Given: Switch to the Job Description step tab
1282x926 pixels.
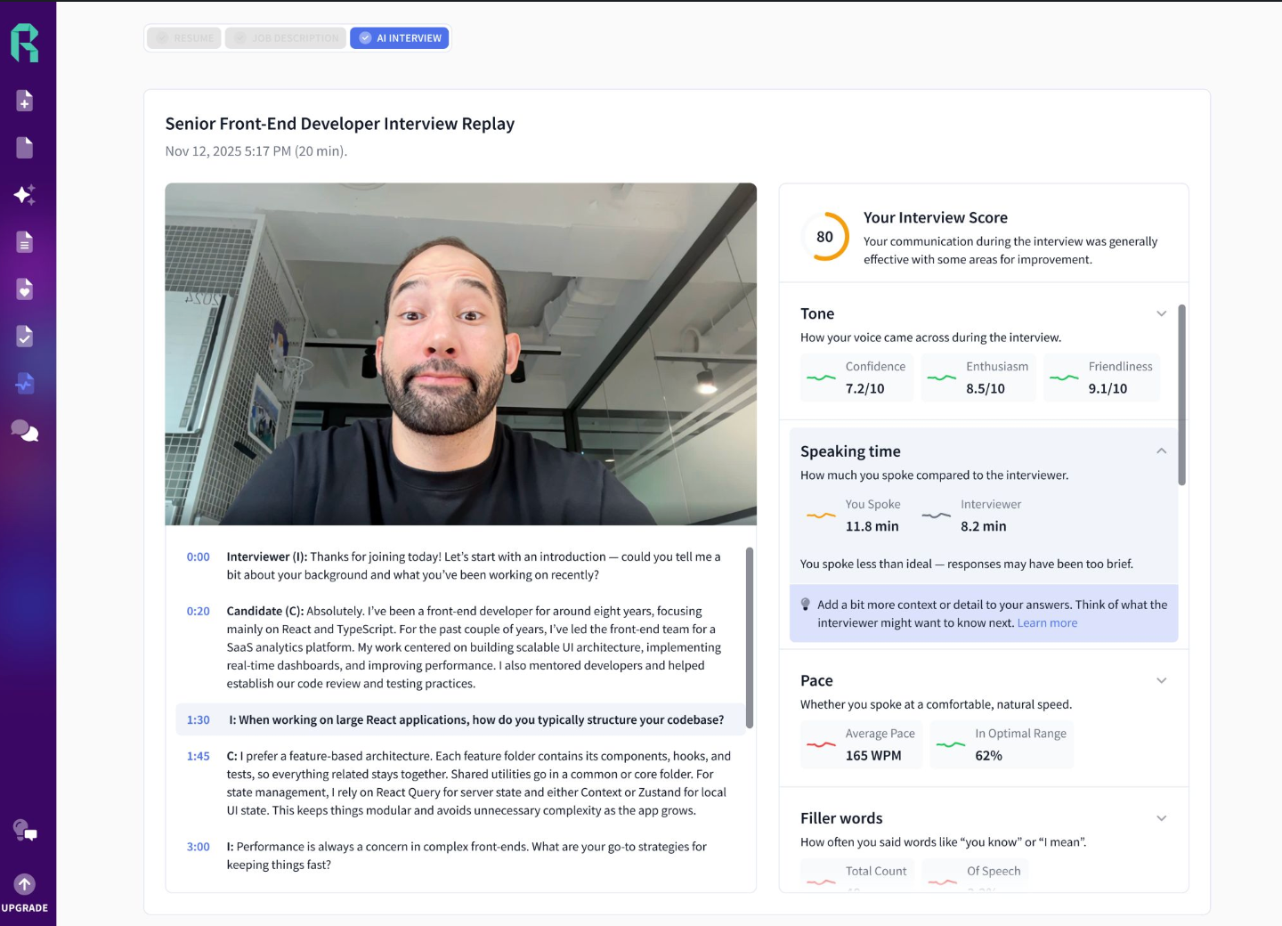Looking at the screenshot, I should click(x=286, y=38).
